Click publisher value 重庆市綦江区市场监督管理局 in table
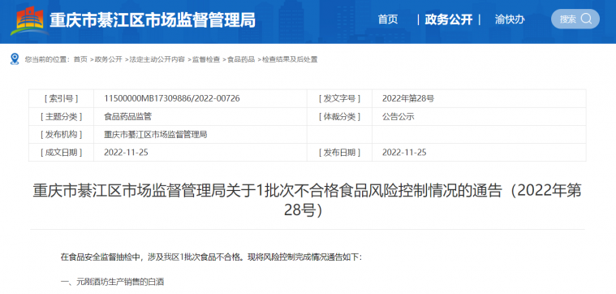 tap(155, 135)
